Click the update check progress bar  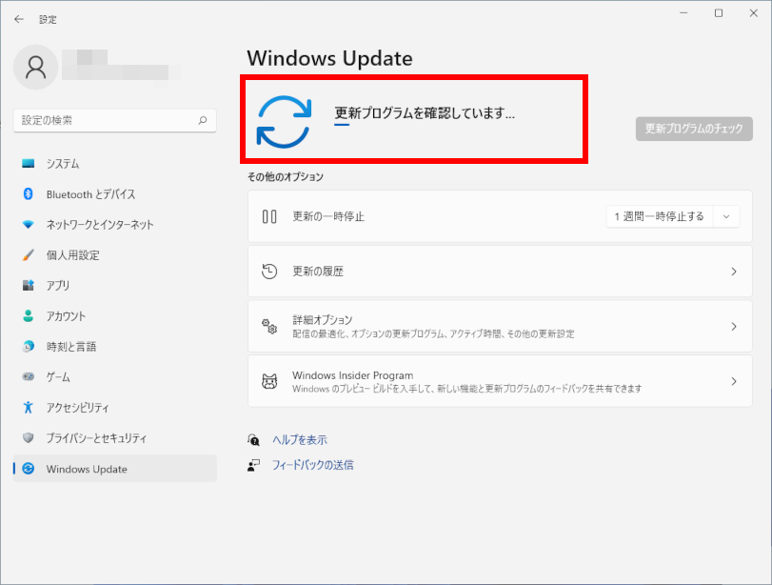pos(342,124)
